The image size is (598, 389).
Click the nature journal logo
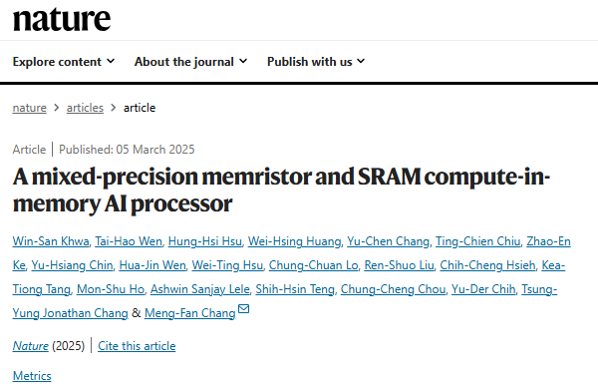point(62,19)
